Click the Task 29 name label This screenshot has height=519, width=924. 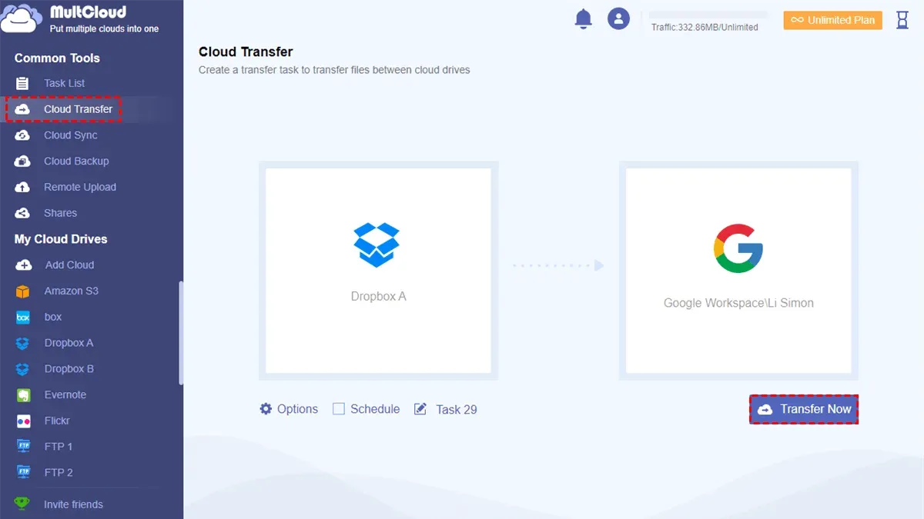point(457,410)
